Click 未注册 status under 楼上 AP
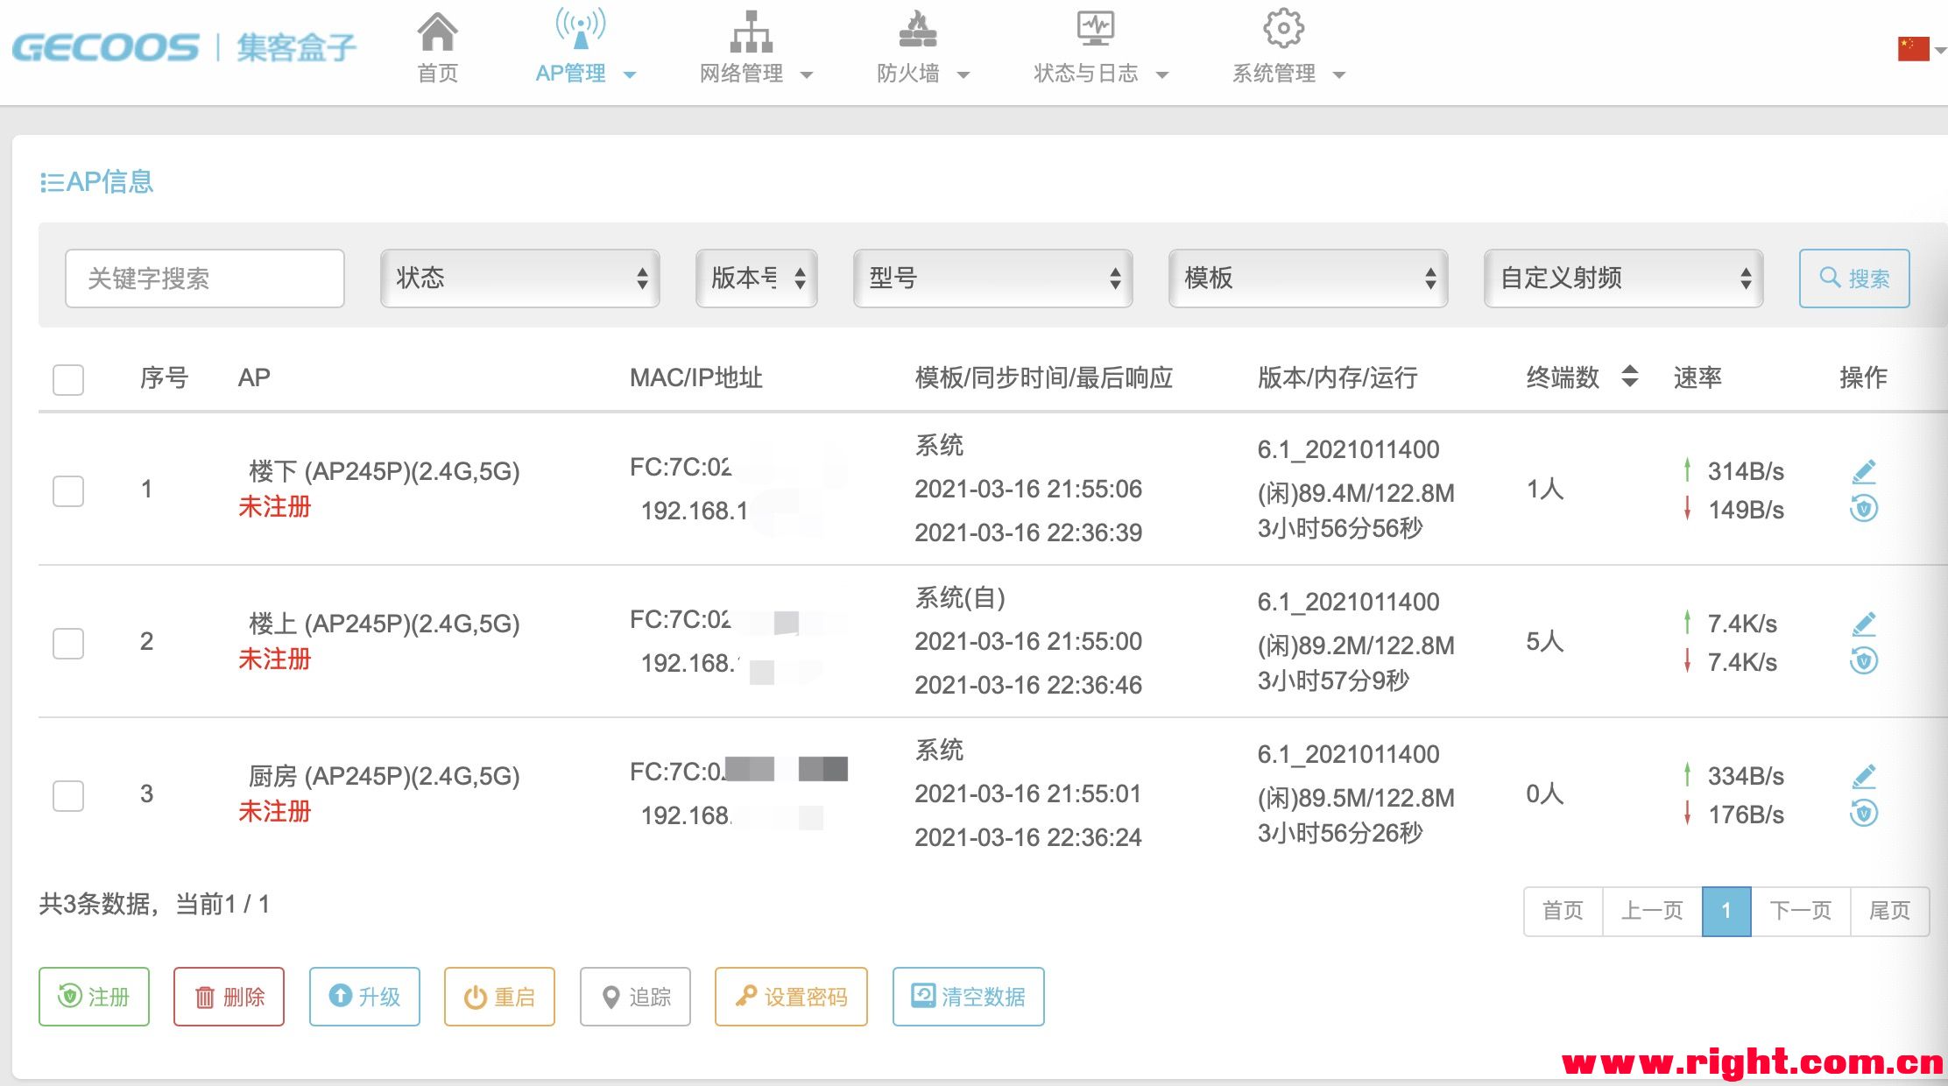Screen dimensions: 1948x1086 click(275, 659)
